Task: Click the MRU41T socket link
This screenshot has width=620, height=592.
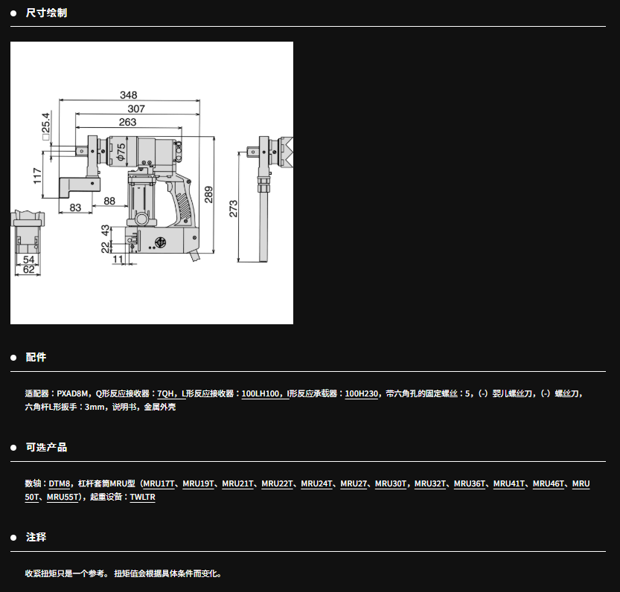Action: click(x=509, y=483)
